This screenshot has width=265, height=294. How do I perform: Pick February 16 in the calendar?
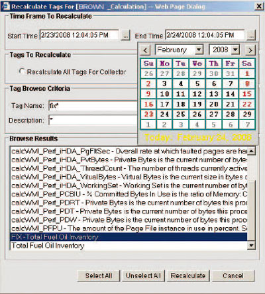148,104
